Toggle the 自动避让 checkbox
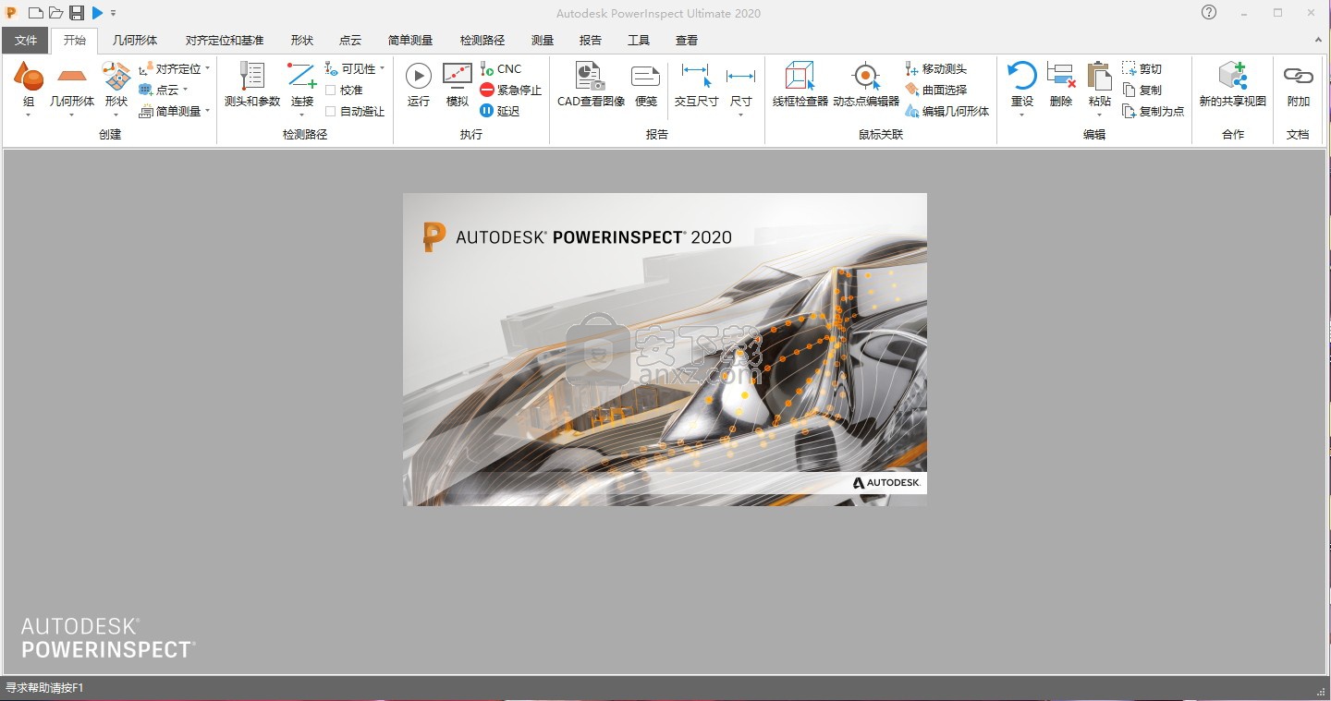Screen dimensions: 1331x701 (330, 111)
